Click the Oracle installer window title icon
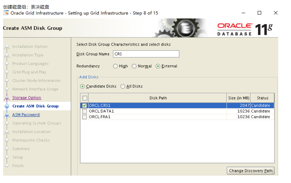Image resolution: width=291 pixels, height=183 pixels. tap(6, 13)
